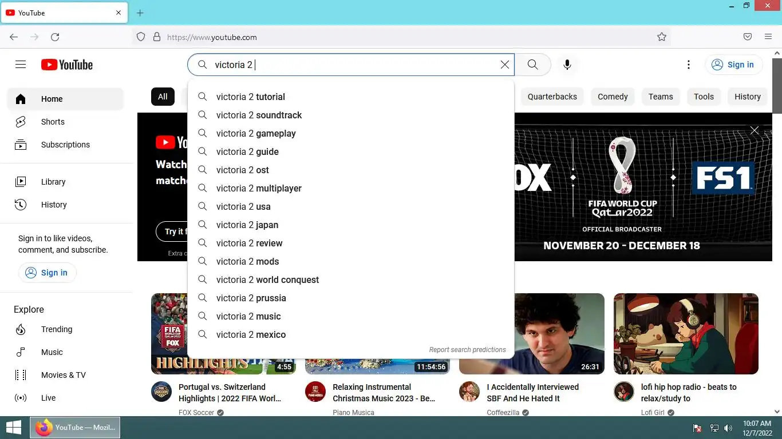Click the Firefox YouTube taskbar button
782x439 pixels.
76,428
